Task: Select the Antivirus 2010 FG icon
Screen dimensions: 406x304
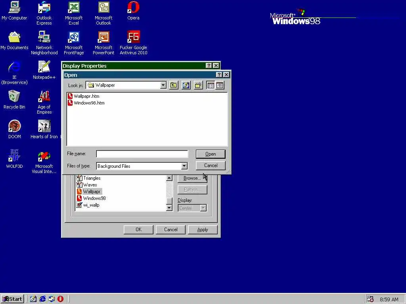Action: pos(133,43)
